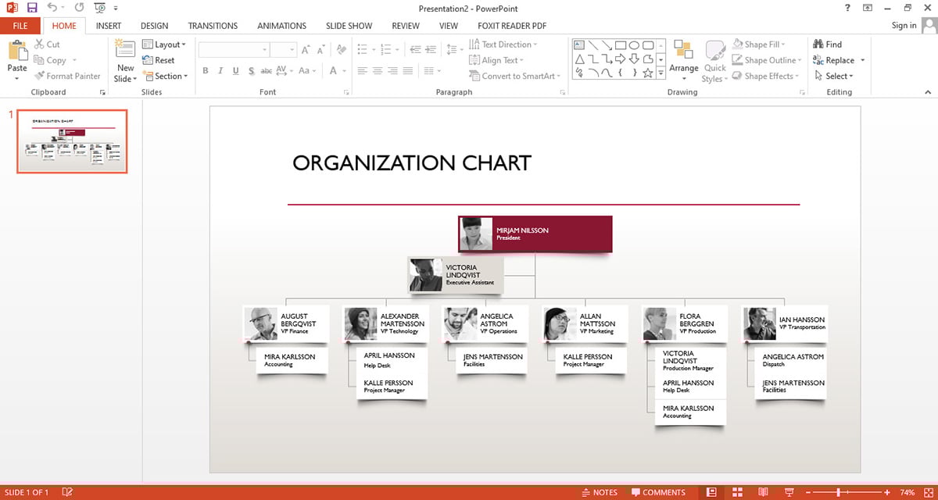Viewport: 938px width, 500px height.
Task: Click the Sign in link
Action: tap(904, 26)
